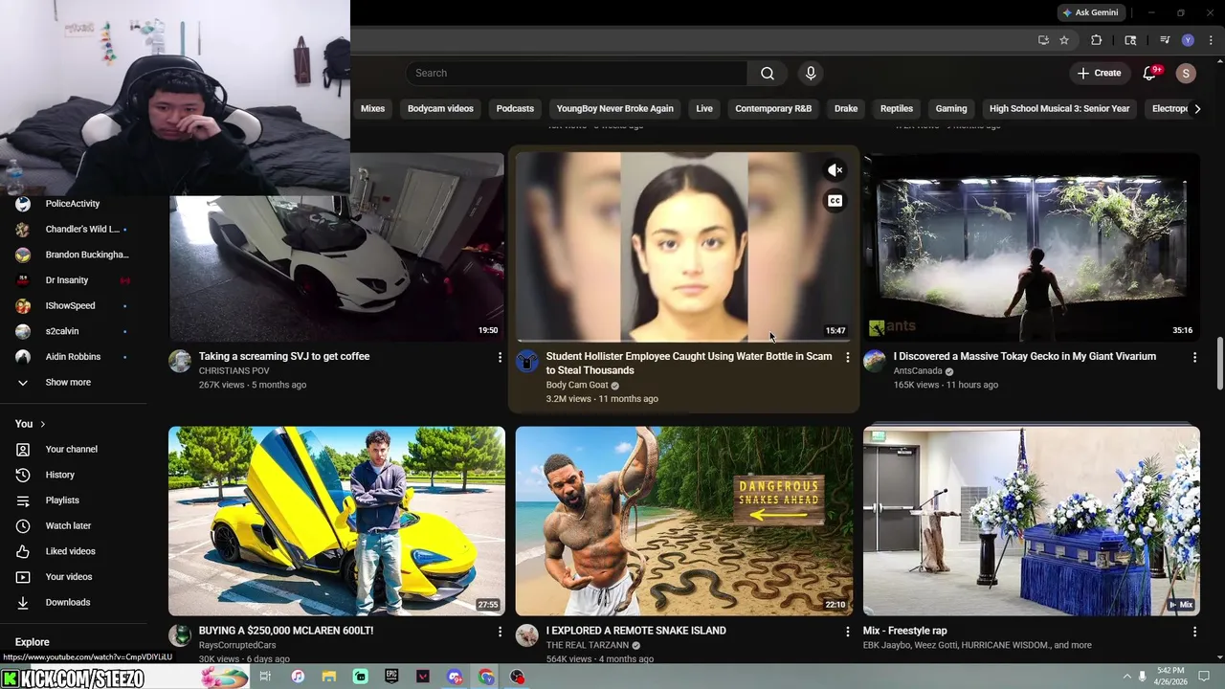Click the YouTube Search input field
1225x689 pixels.
tap(576, 73)
